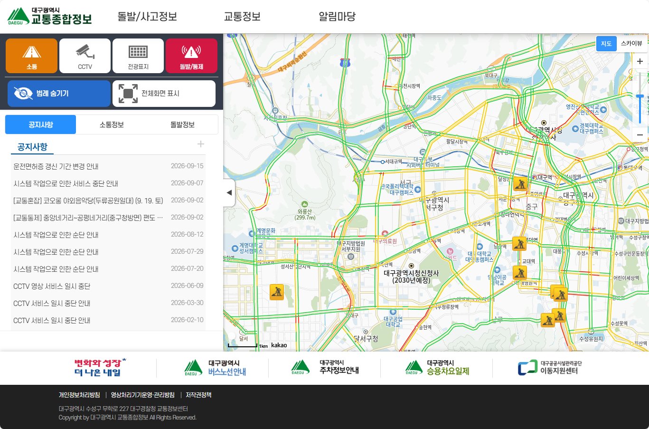Select the 소통정보 tab
The width and height of the screenshot is (649, 429).
pyautogui.click(x=112, y=124)
